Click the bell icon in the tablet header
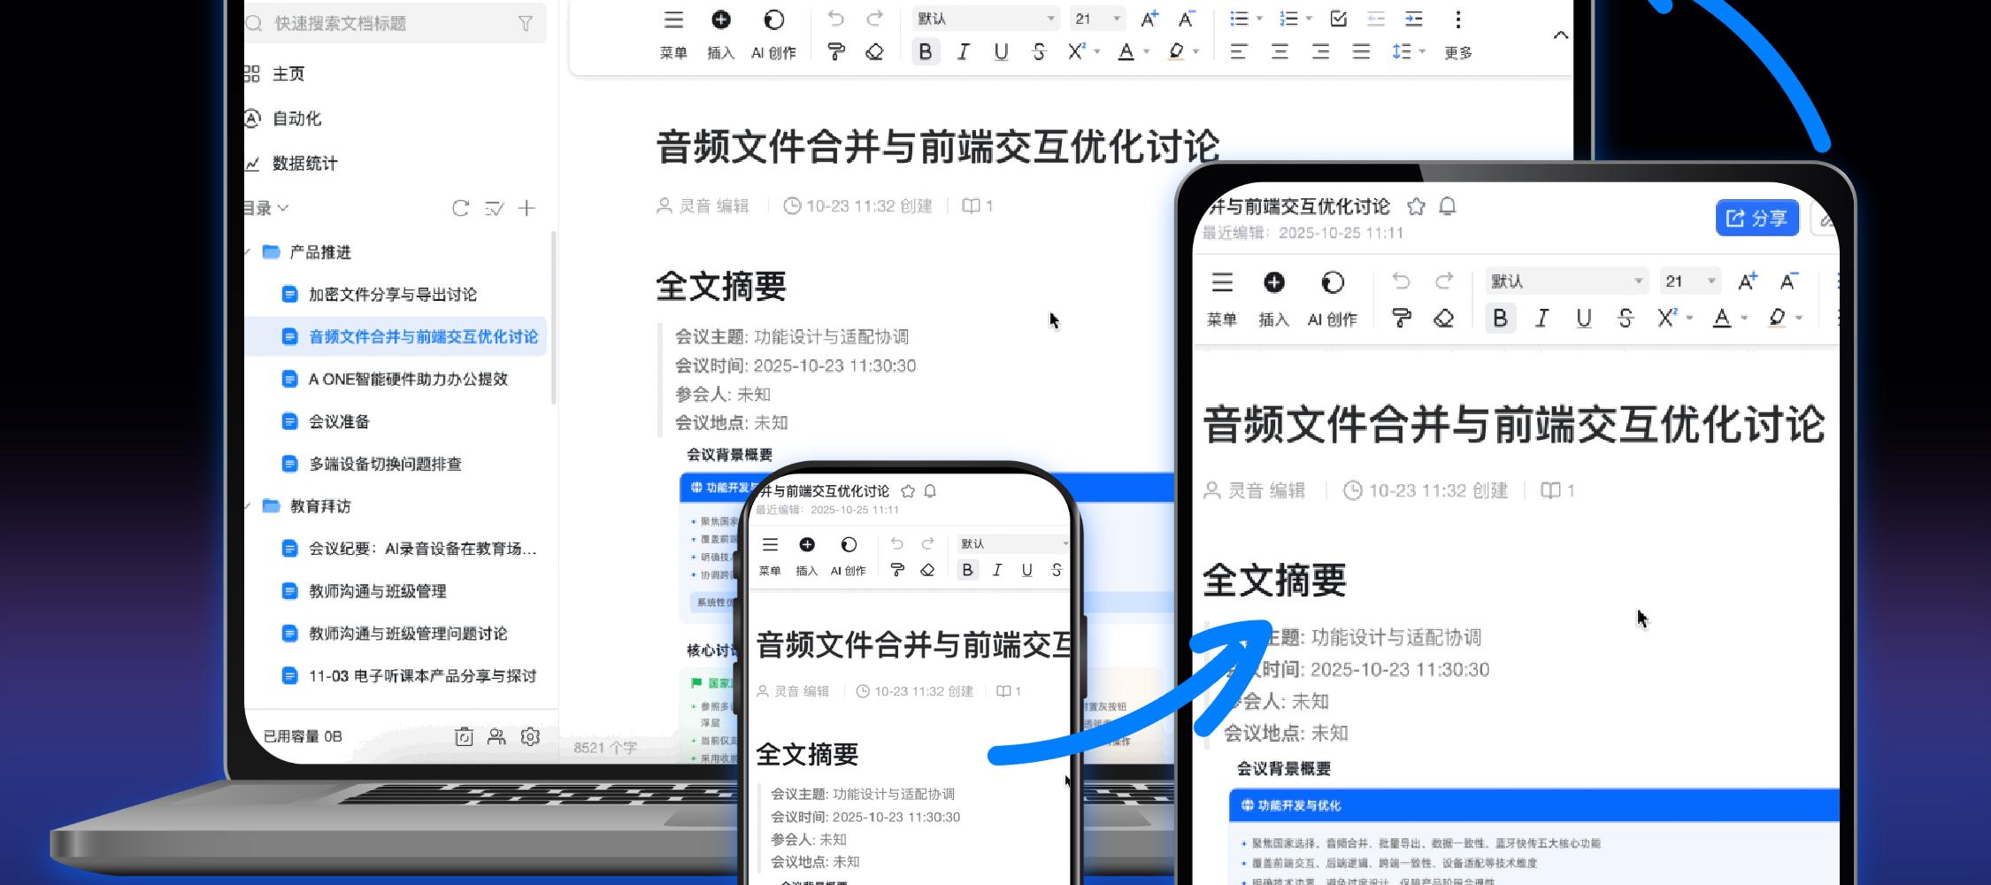 (x=1448, y=206)
